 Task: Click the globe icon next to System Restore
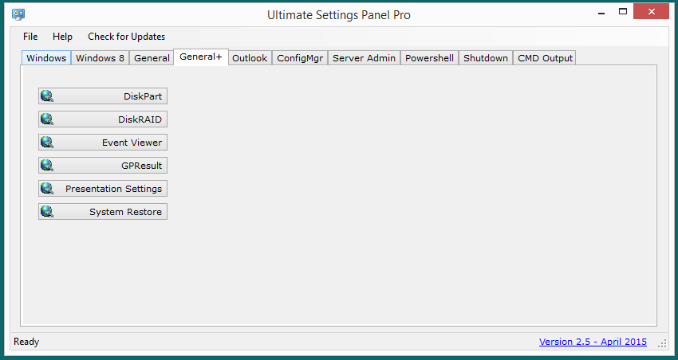tap(47, 212)
